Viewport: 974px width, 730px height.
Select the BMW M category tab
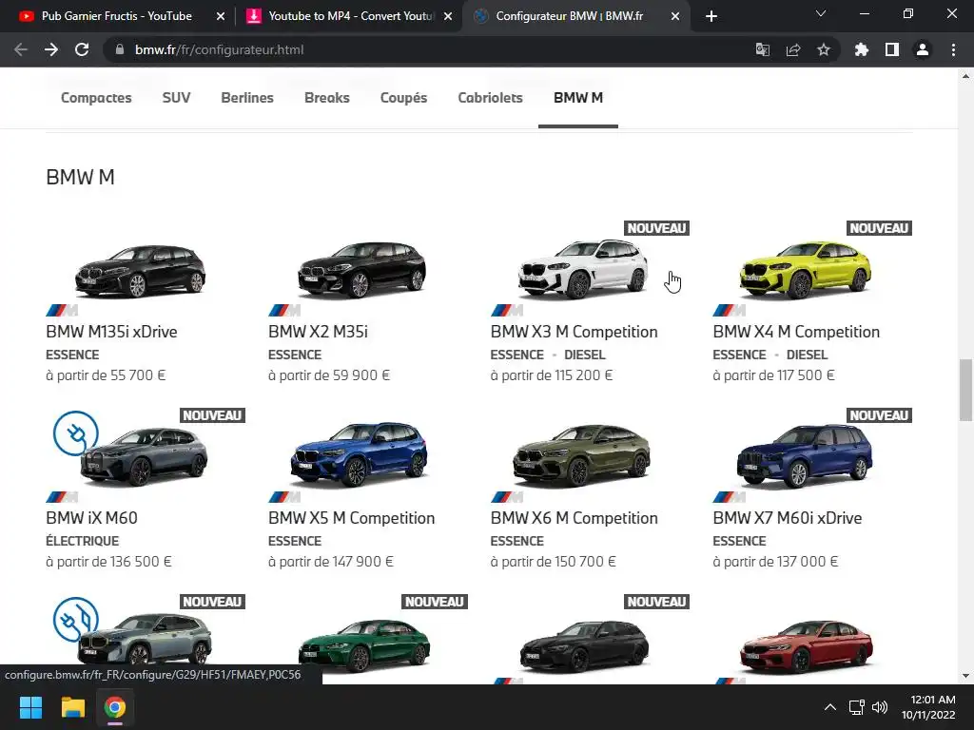coord(578,98)
